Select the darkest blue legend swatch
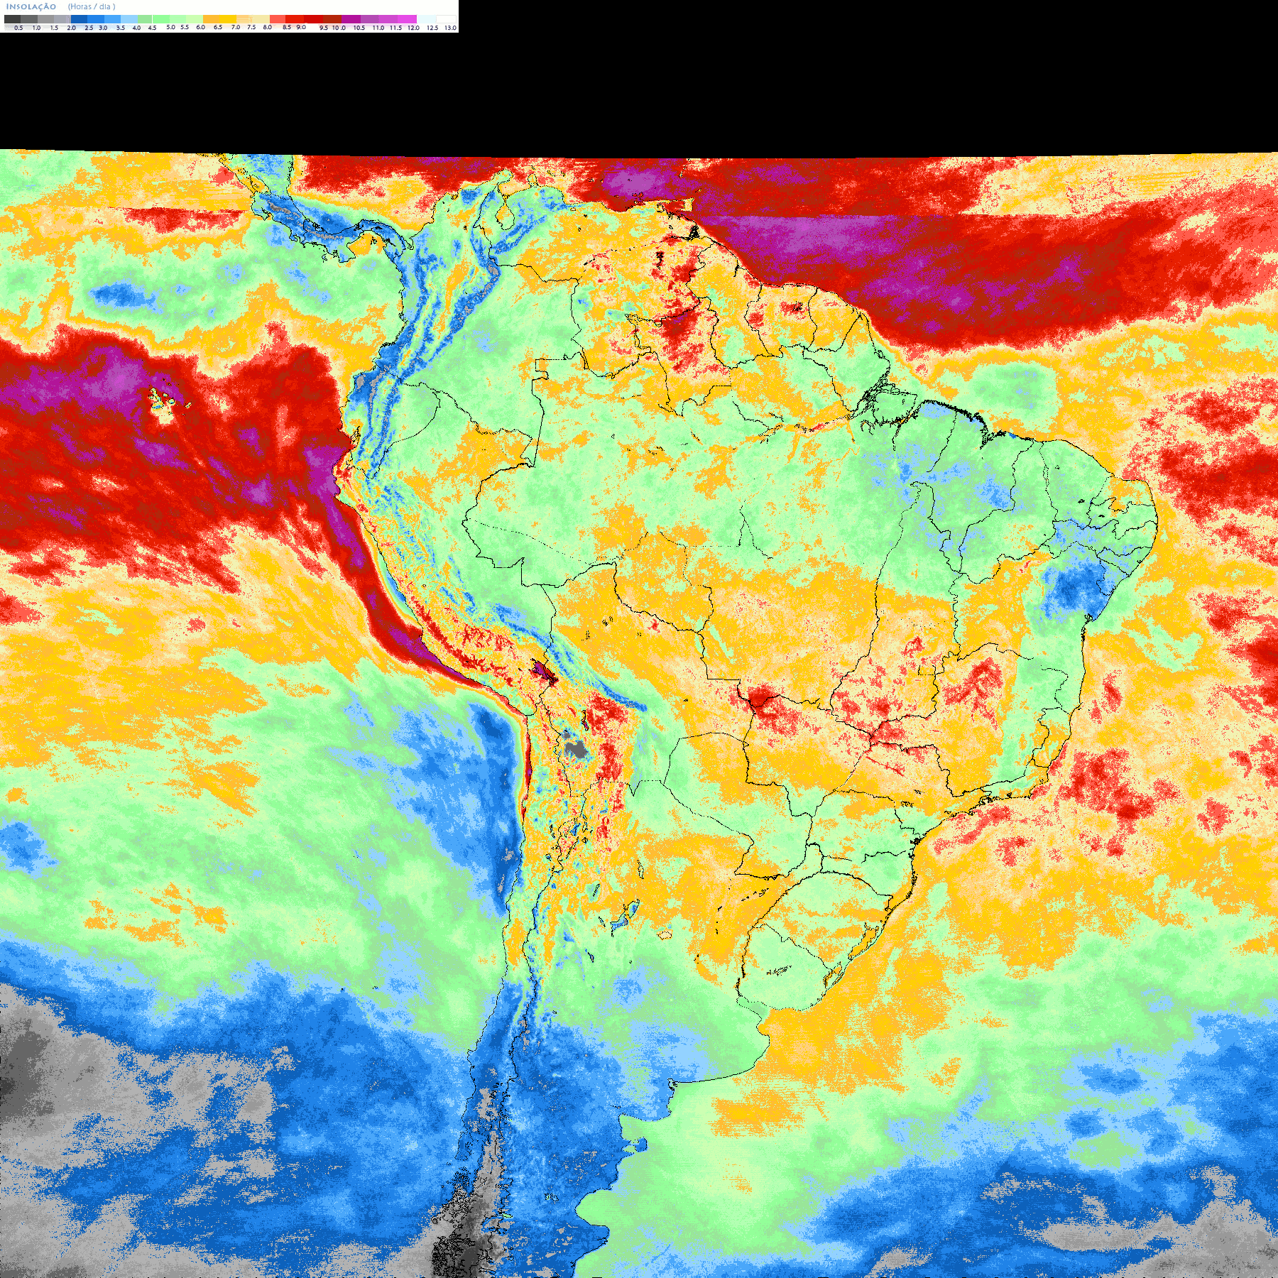1278x1278 pixels. 79,19
